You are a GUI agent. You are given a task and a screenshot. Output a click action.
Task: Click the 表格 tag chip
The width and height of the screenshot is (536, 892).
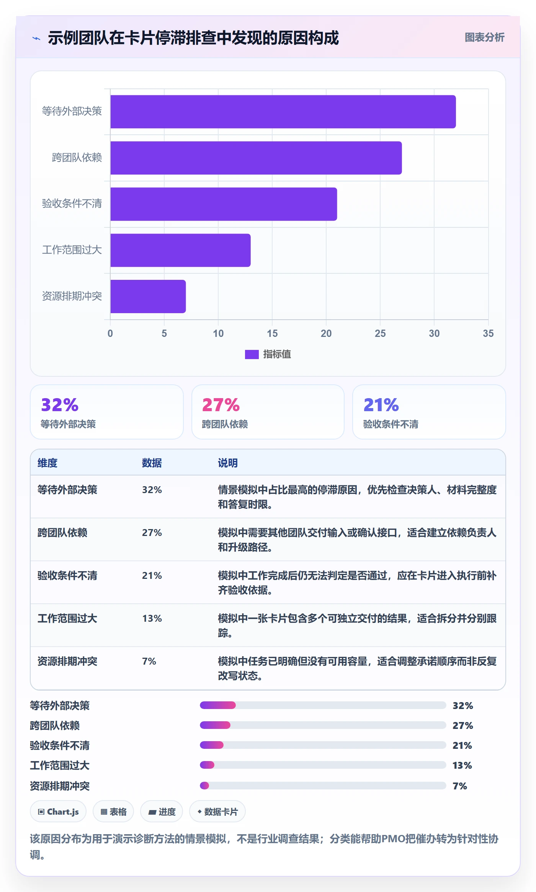(x=113, y=812)
